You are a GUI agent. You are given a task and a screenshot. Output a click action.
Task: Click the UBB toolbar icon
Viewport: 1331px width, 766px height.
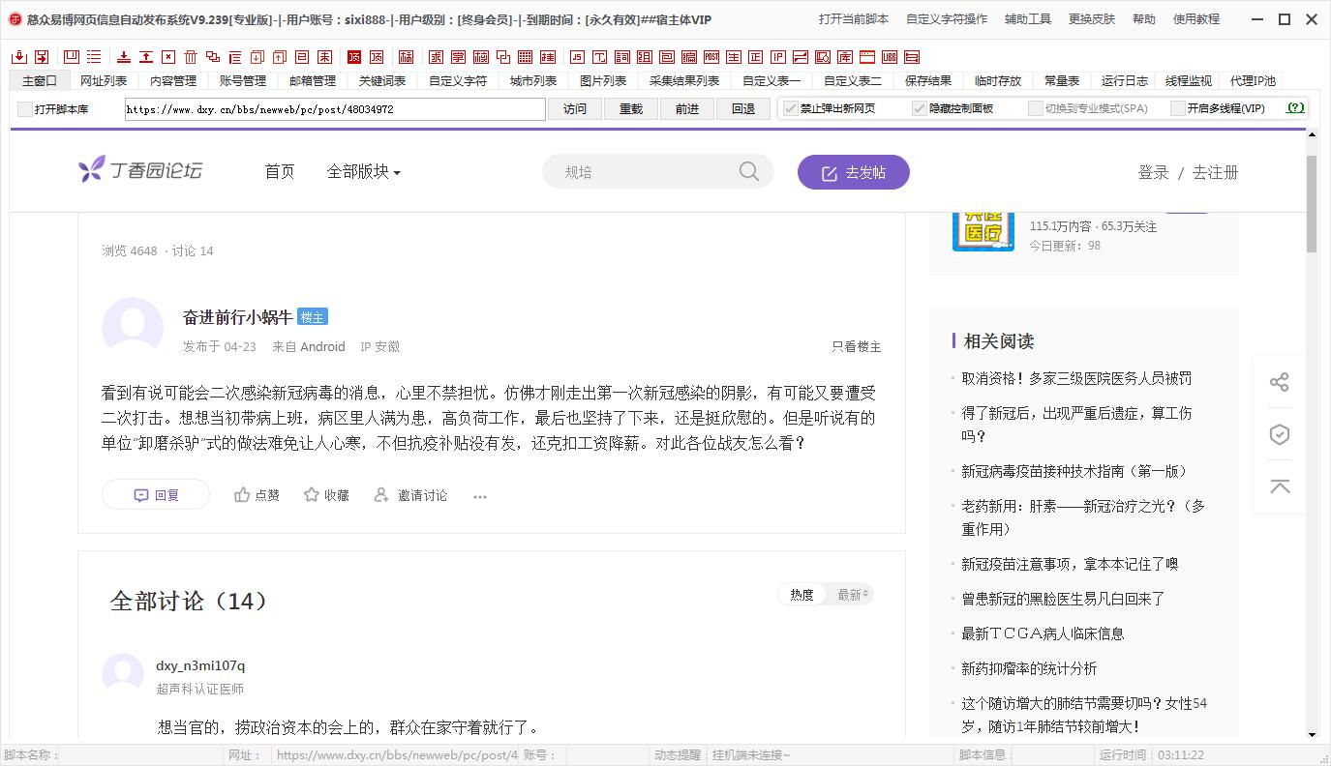[x=890, y=57]
